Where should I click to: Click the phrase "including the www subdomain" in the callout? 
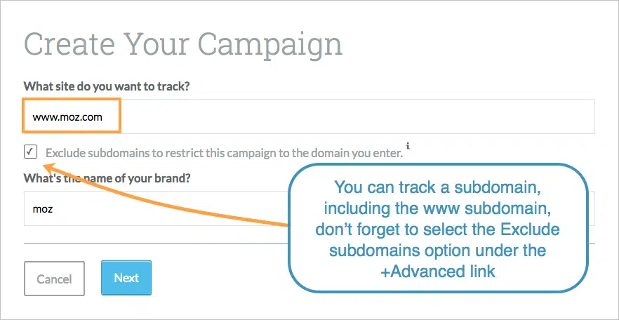pos(438,209)
